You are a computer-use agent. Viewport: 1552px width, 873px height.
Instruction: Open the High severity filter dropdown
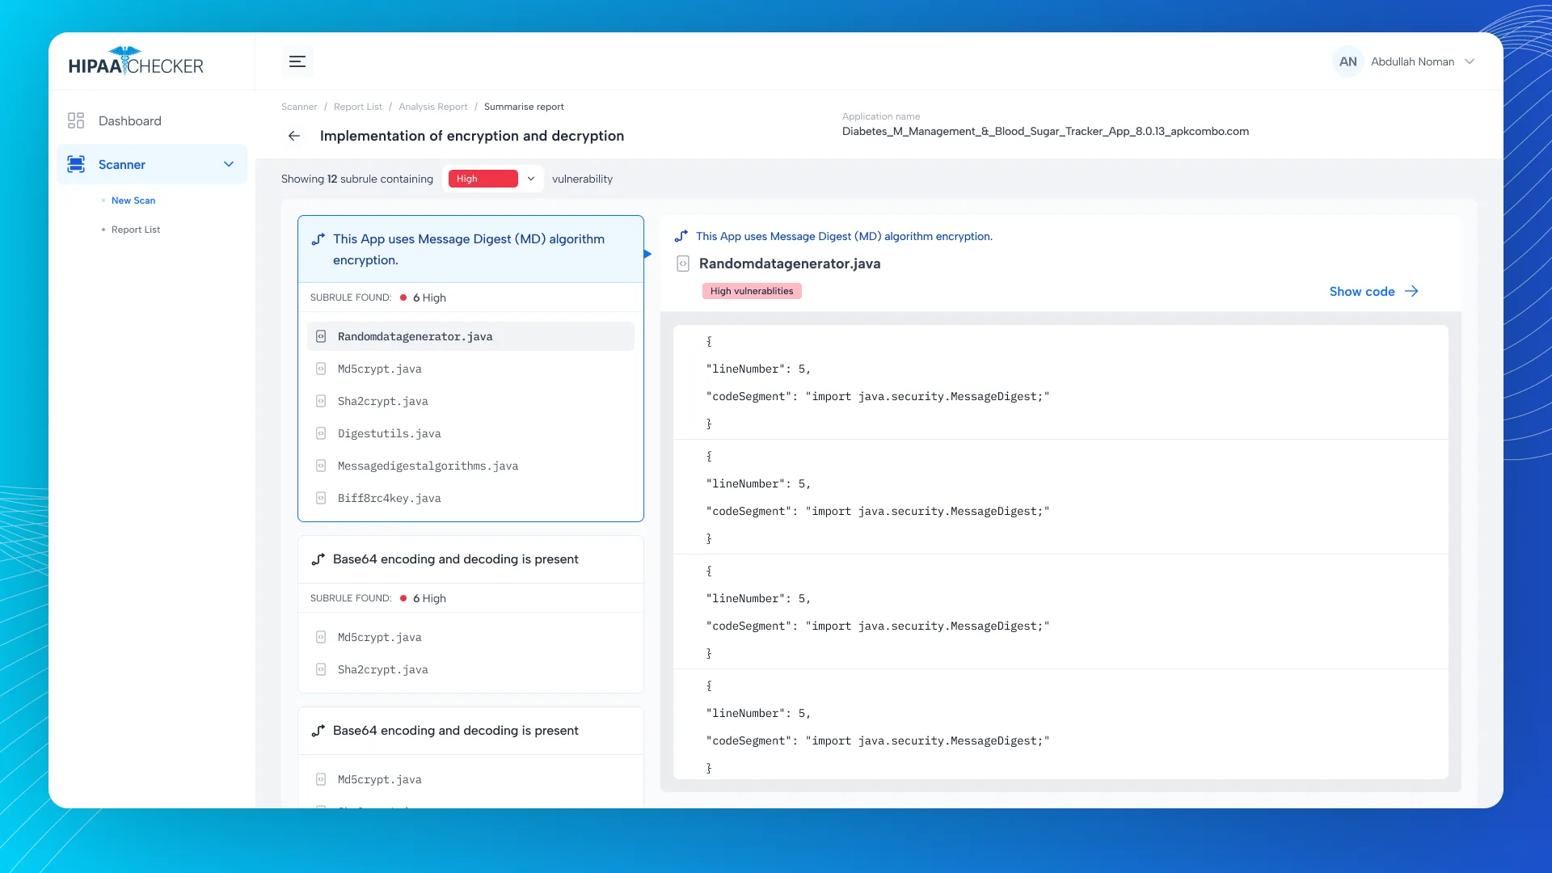531,179
